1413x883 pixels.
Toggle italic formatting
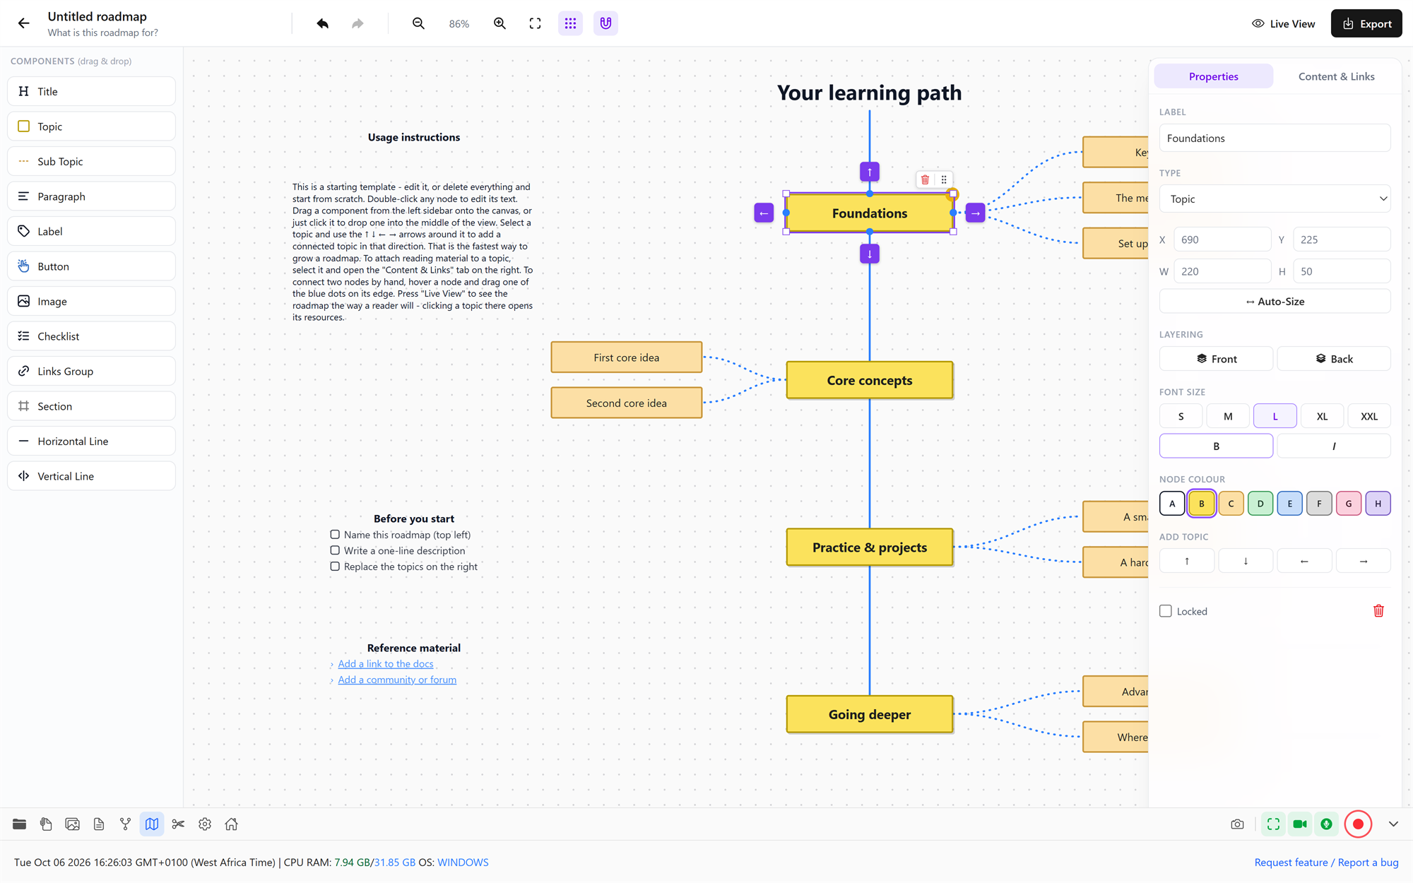1334,446
